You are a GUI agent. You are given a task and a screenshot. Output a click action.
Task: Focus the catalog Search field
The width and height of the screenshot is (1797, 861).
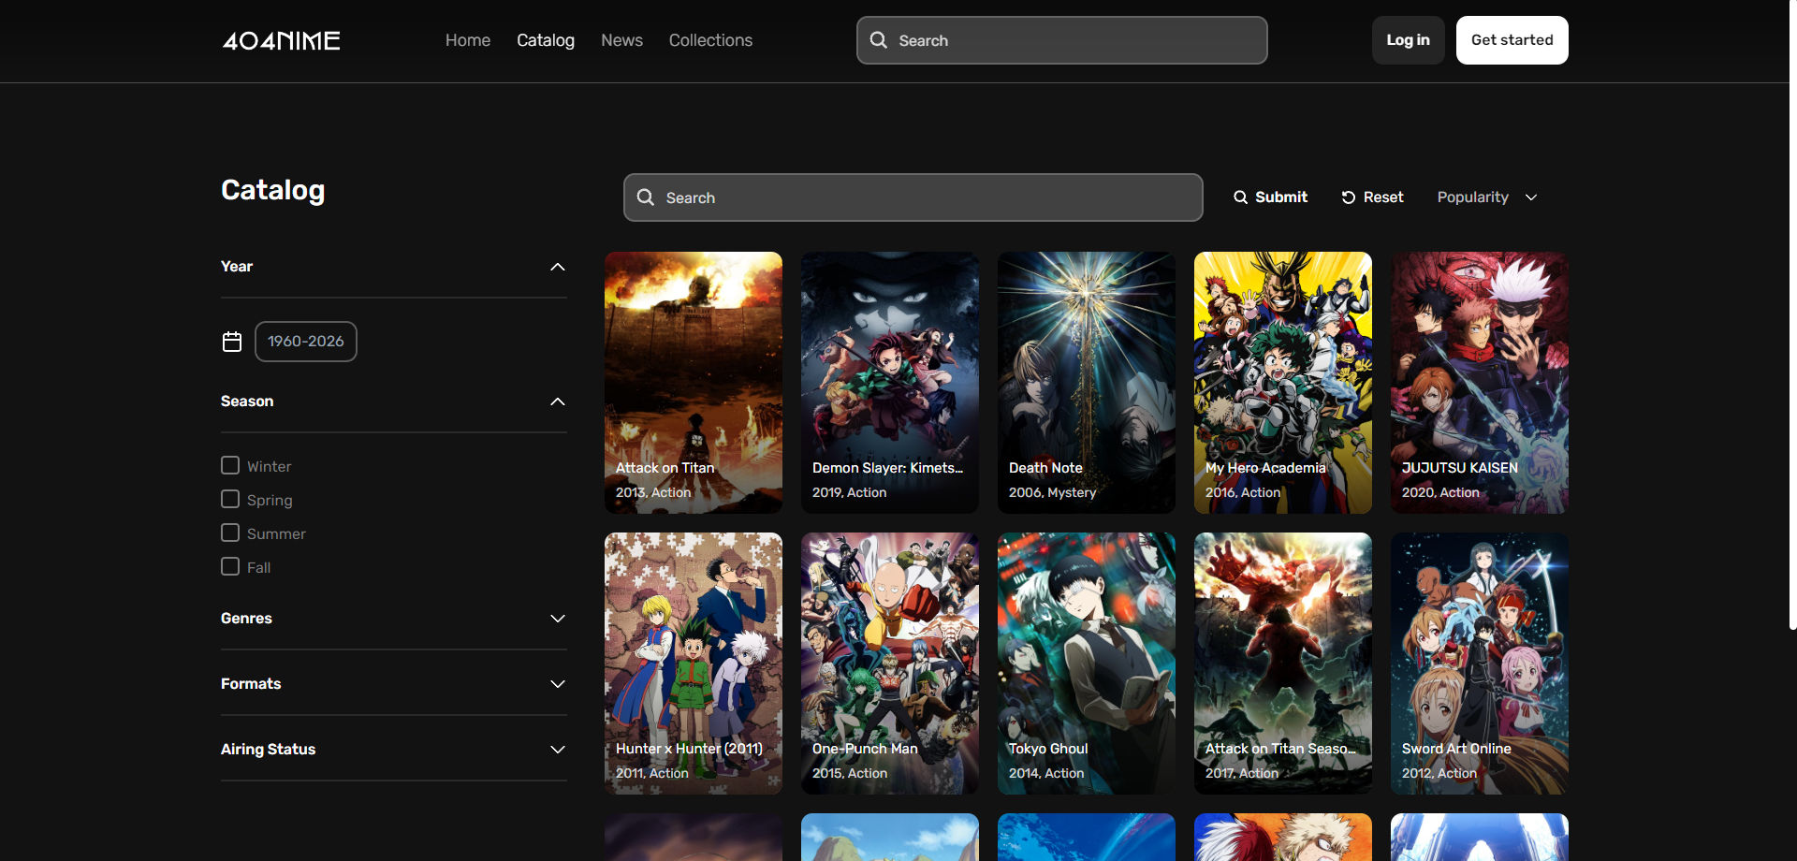(x=913, y=197)
